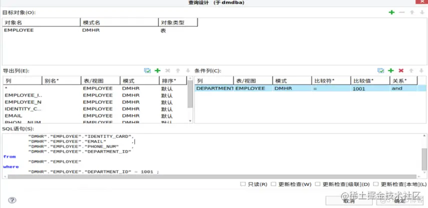Move target object up arrow
The width and height of the screenshot is (428, 208).
click(x=412, y=12)
